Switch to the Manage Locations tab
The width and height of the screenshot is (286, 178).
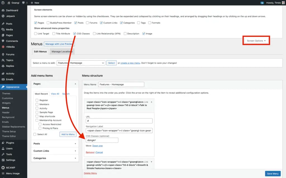click(62, 51)
